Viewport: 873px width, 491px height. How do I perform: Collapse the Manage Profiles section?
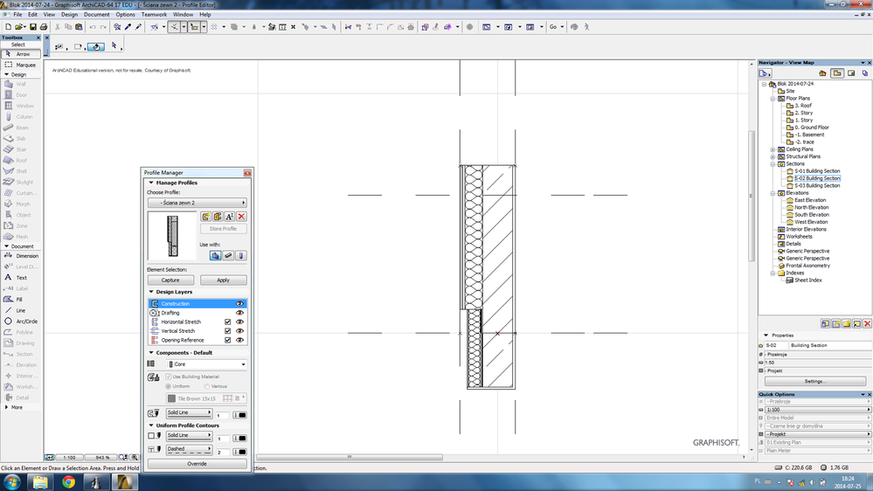pos(151,183)
